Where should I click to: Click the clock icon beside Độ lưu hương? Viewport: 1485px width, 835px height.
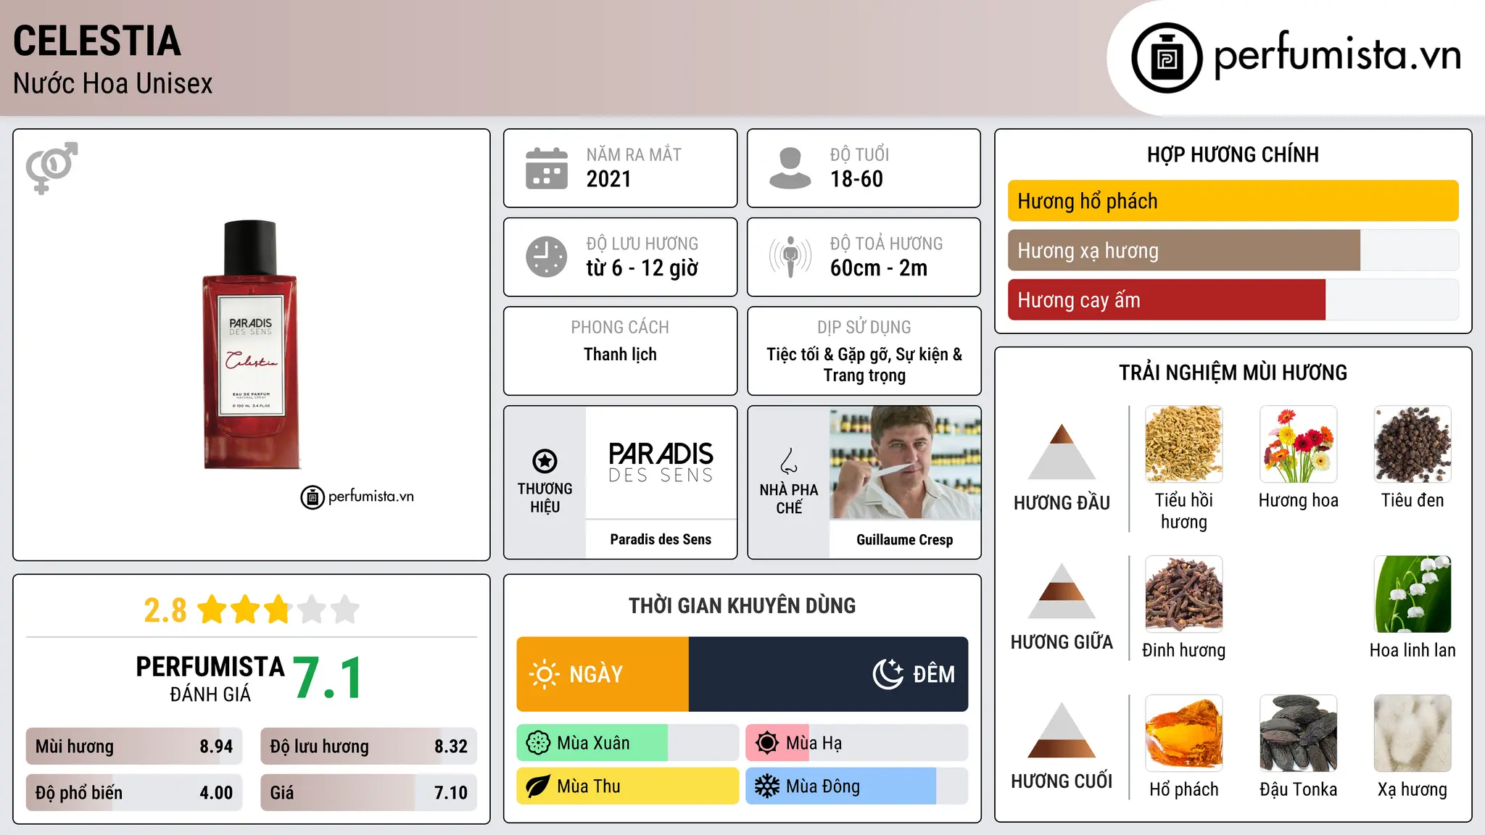click(547, 257)
